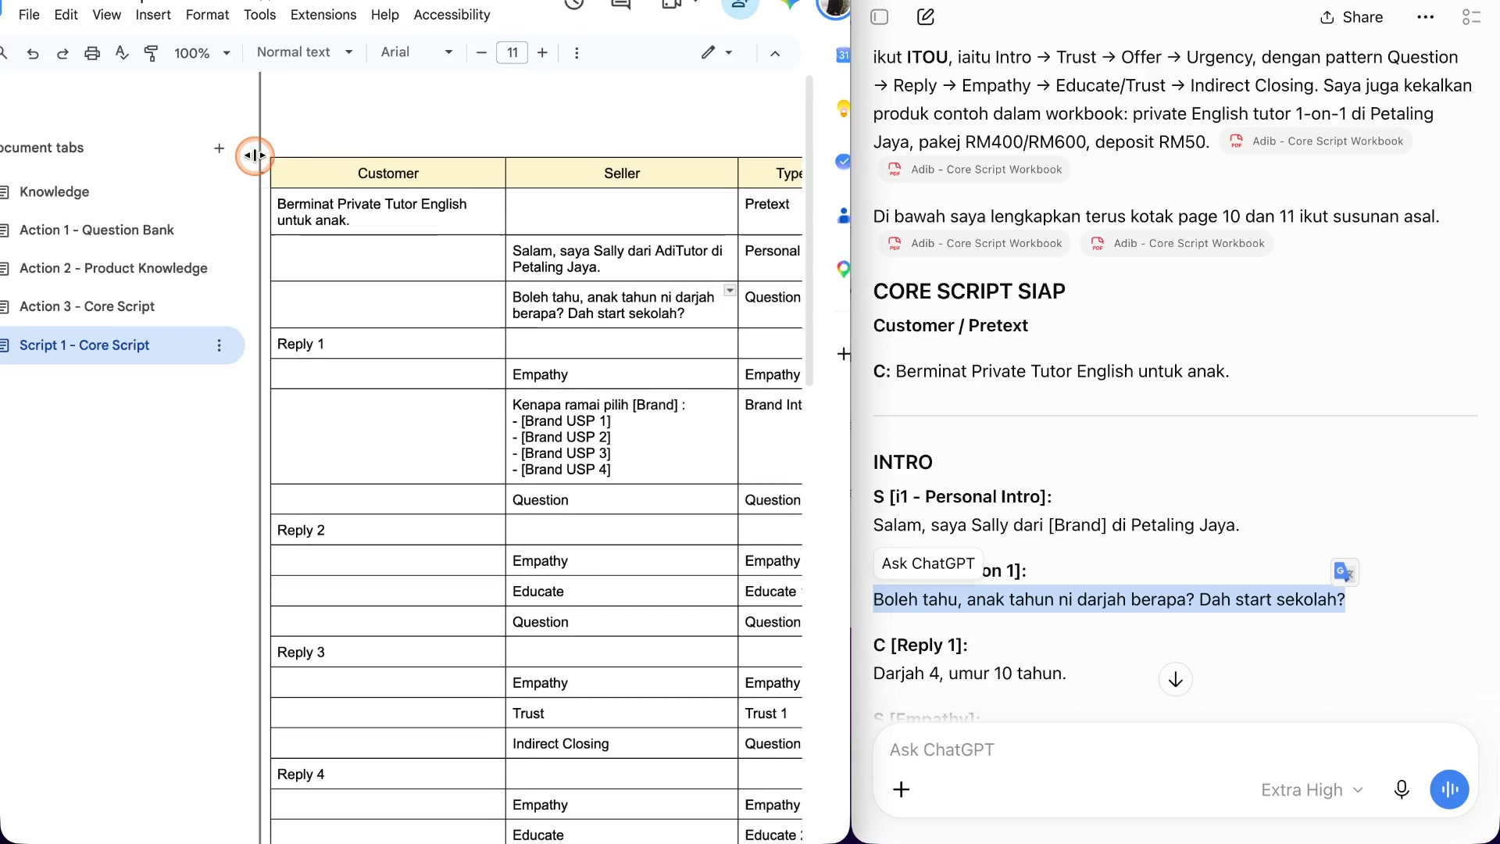The image size is (1500, 844).
Task: Open dropdown arrow in Boleh tahu cell
Action: tap(730, 291)
